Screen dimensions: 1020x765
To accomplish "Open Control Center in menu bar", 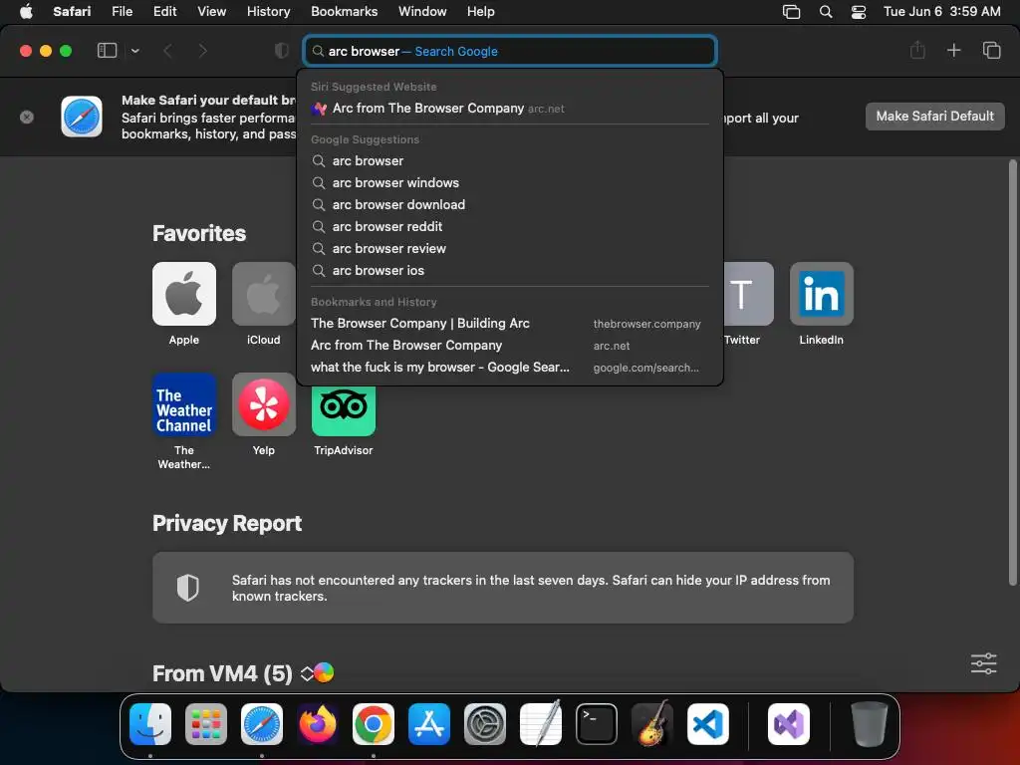I will tap(859, 12).
